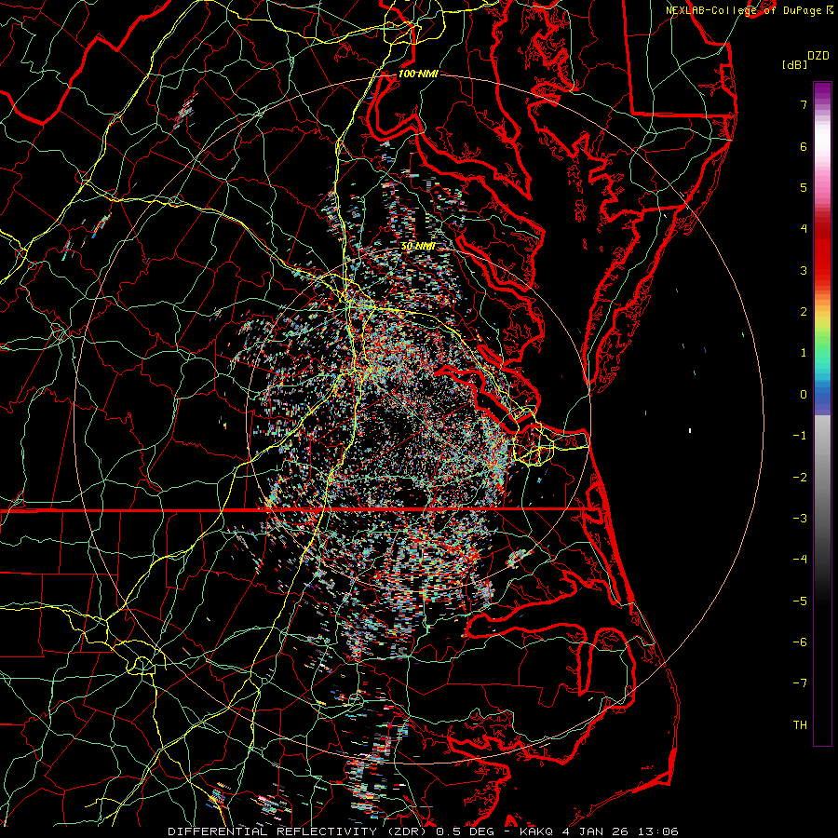Click the 50 NMI range ring label
838x838 pixels.
click(x=417, y=247)
